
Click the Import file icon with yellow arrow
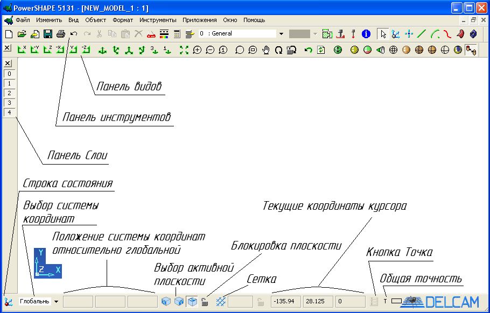coord(34,34)
